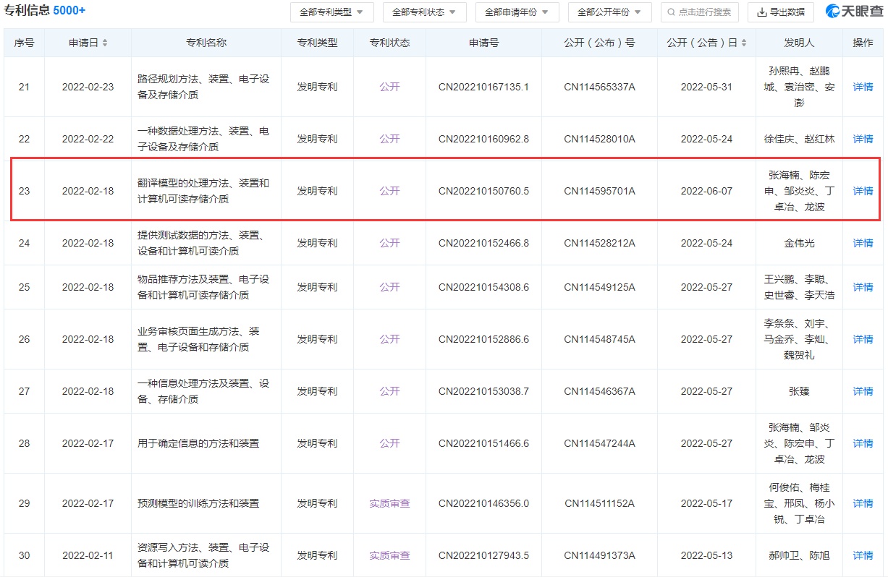This screenshot has width=888, height=577.
Task: Click the 天眼查 logo icon
Action: (x=834, y=12)
